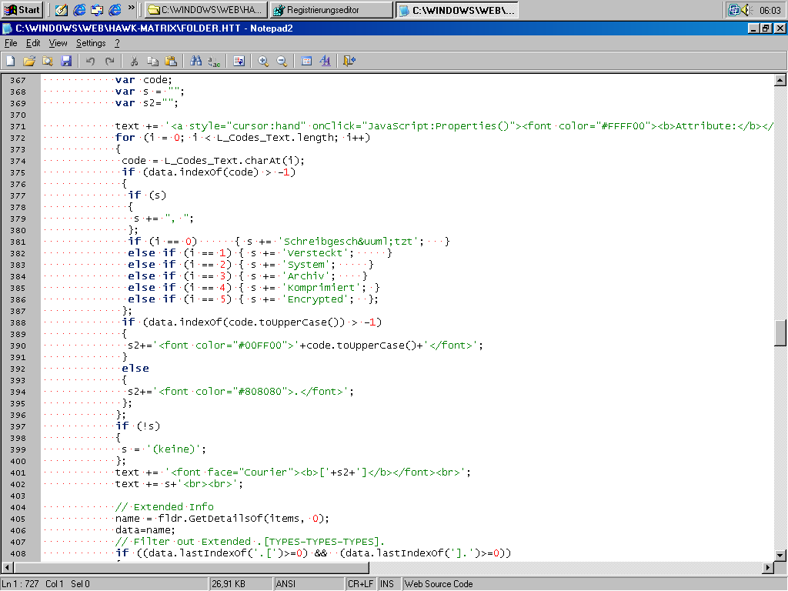The height and width of the screenshot is (591, 788).
Task: Click the '(keine)' string on line 399
Action: [175, 449]
